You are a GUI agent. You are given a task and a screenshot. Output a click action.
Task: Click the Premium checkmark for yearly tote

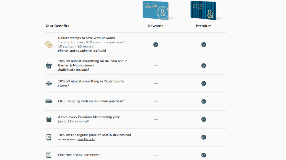204,119
